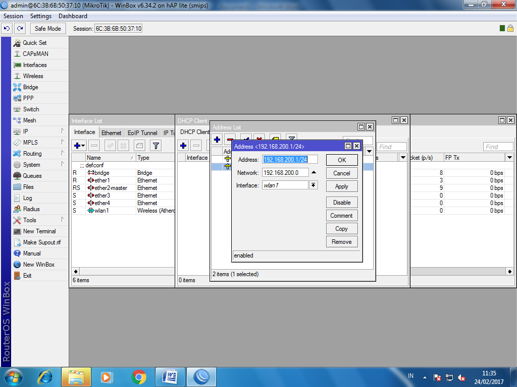This screenshot has width=517, height=387.
Task: Click the filter funnel in Interface List
Action: 156,146
